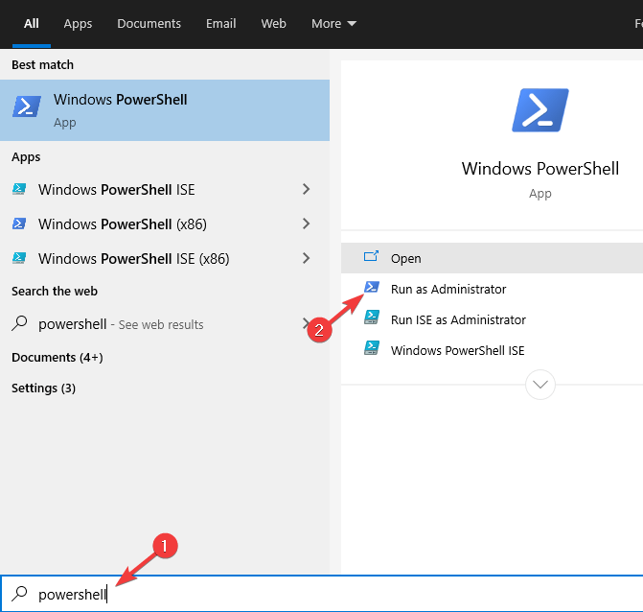Image resolution: width=643 pixels, height=612 pixels.
Task: Click the PowerShell icon in best match
Action: coord(27,106)
